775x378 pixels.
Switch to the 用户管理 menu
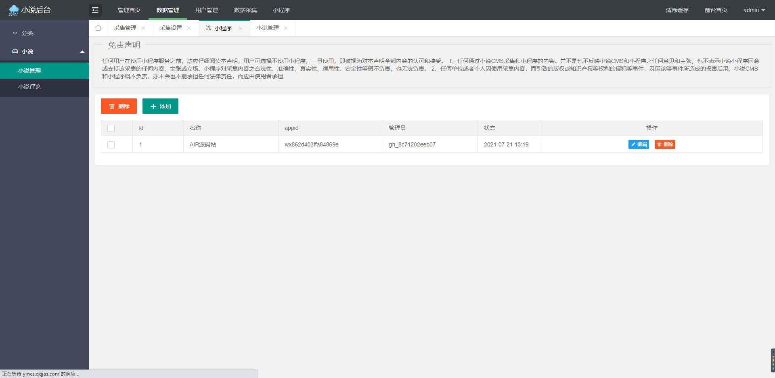206,10
